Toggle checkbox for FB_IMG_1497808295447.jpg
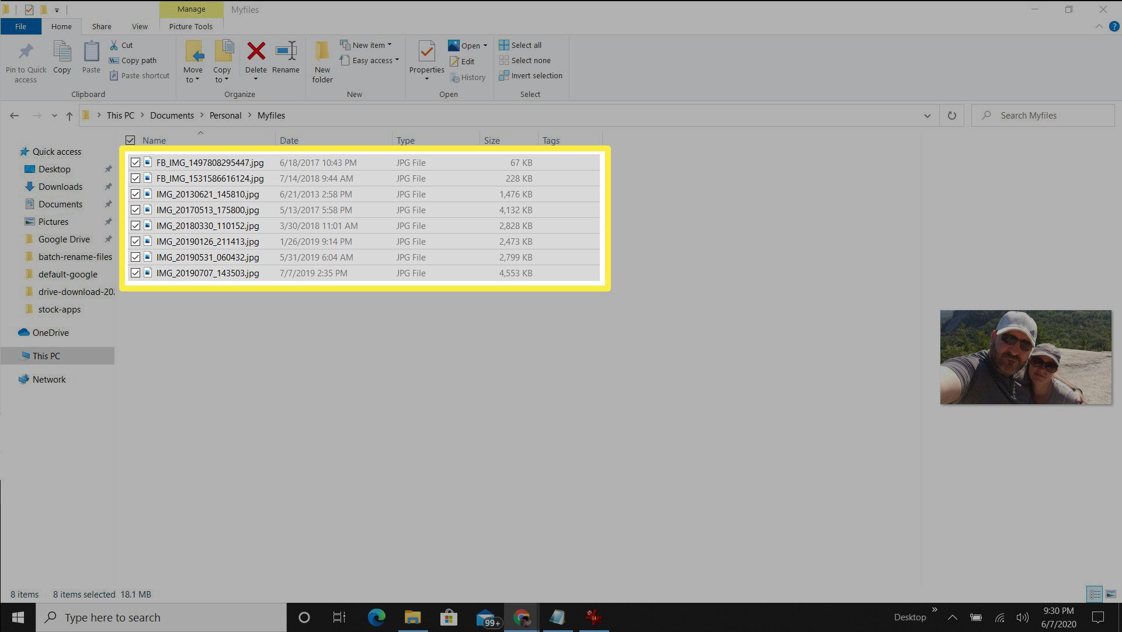Viewport: 1122px width, 632px height. [x=136, y=162]
